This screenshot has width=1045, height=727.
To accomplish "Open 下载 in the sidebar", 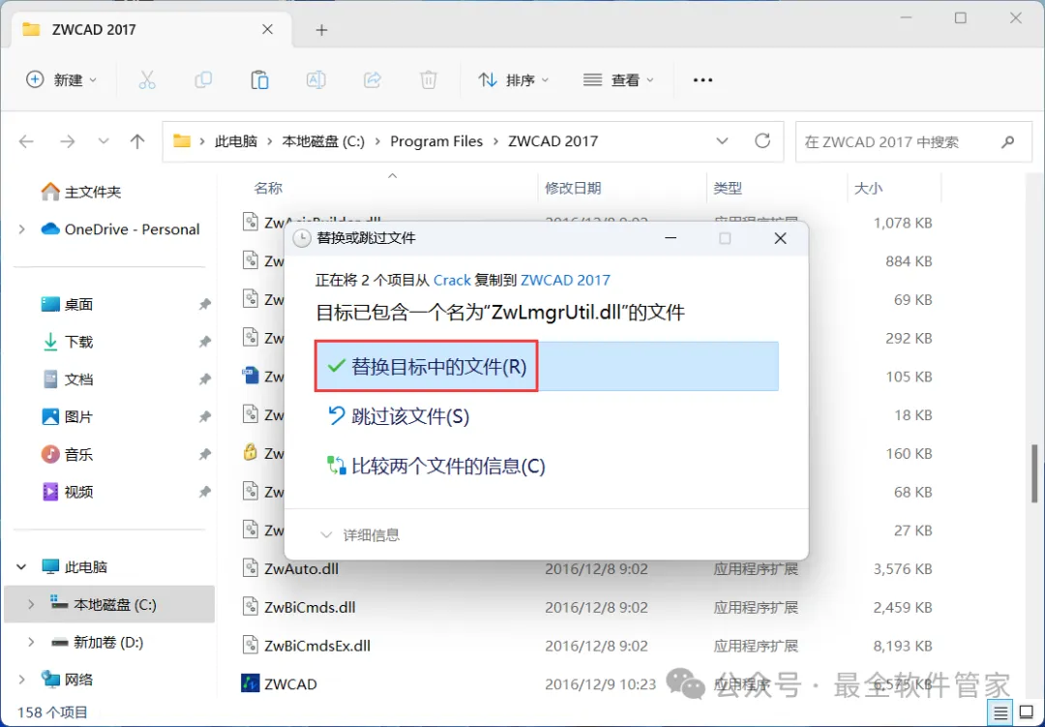I will coord(67,342).
